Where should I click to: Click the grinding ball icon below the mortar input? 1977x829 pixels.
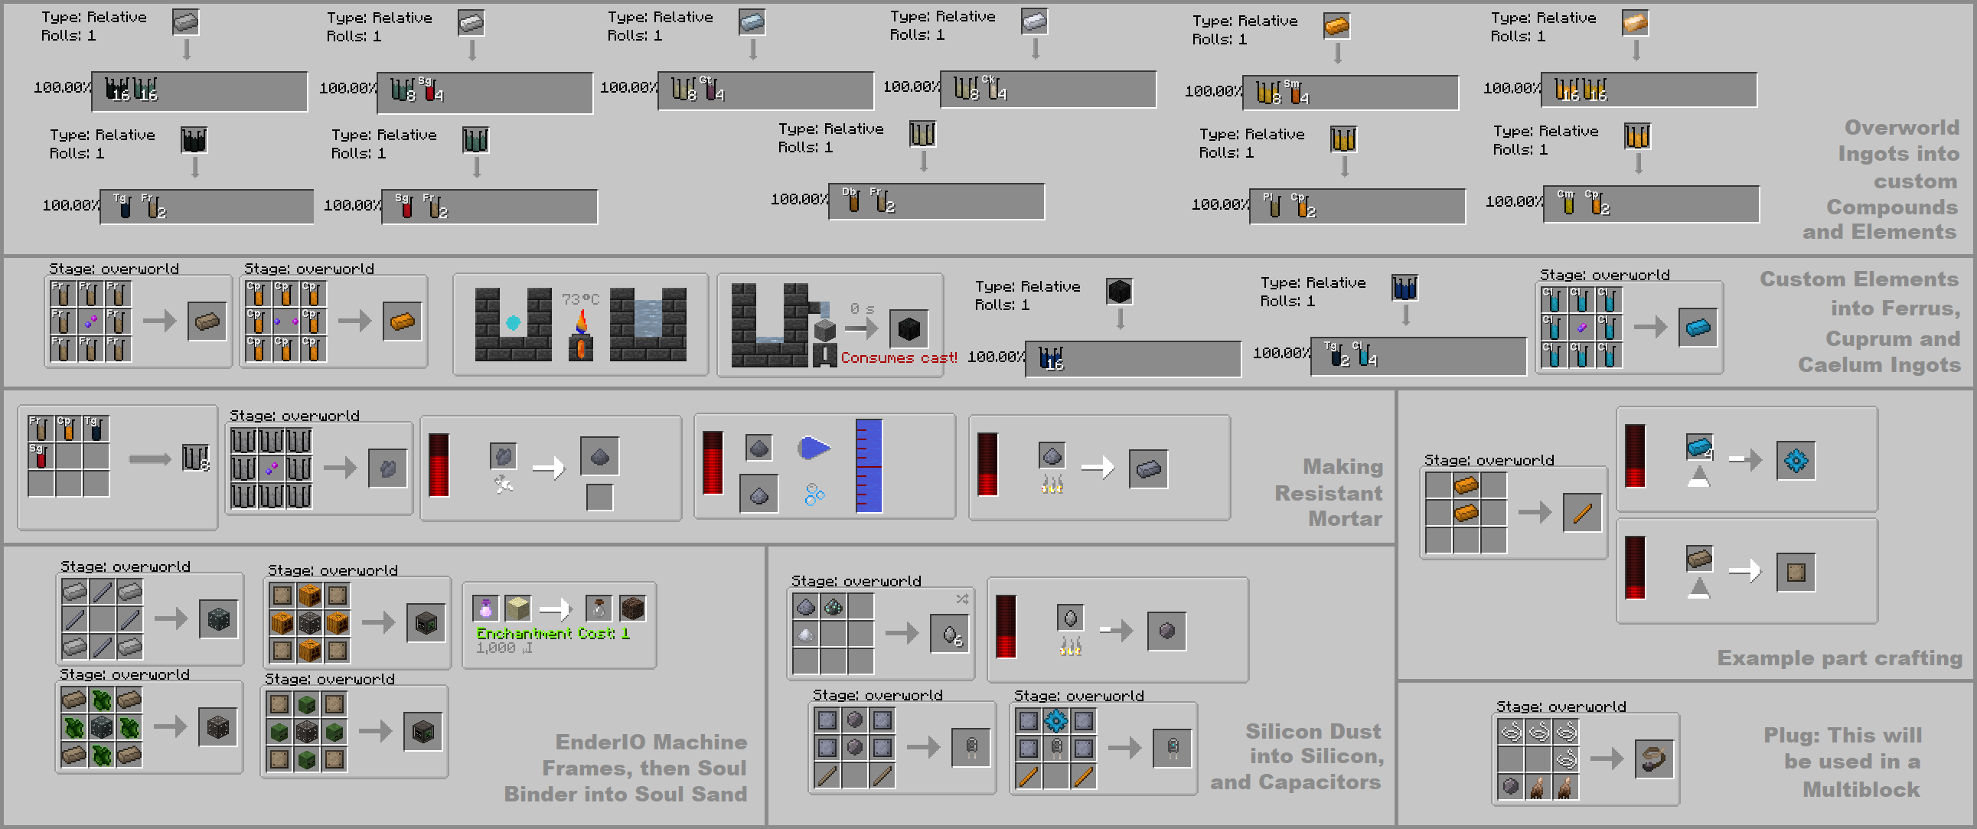(504, 485)
